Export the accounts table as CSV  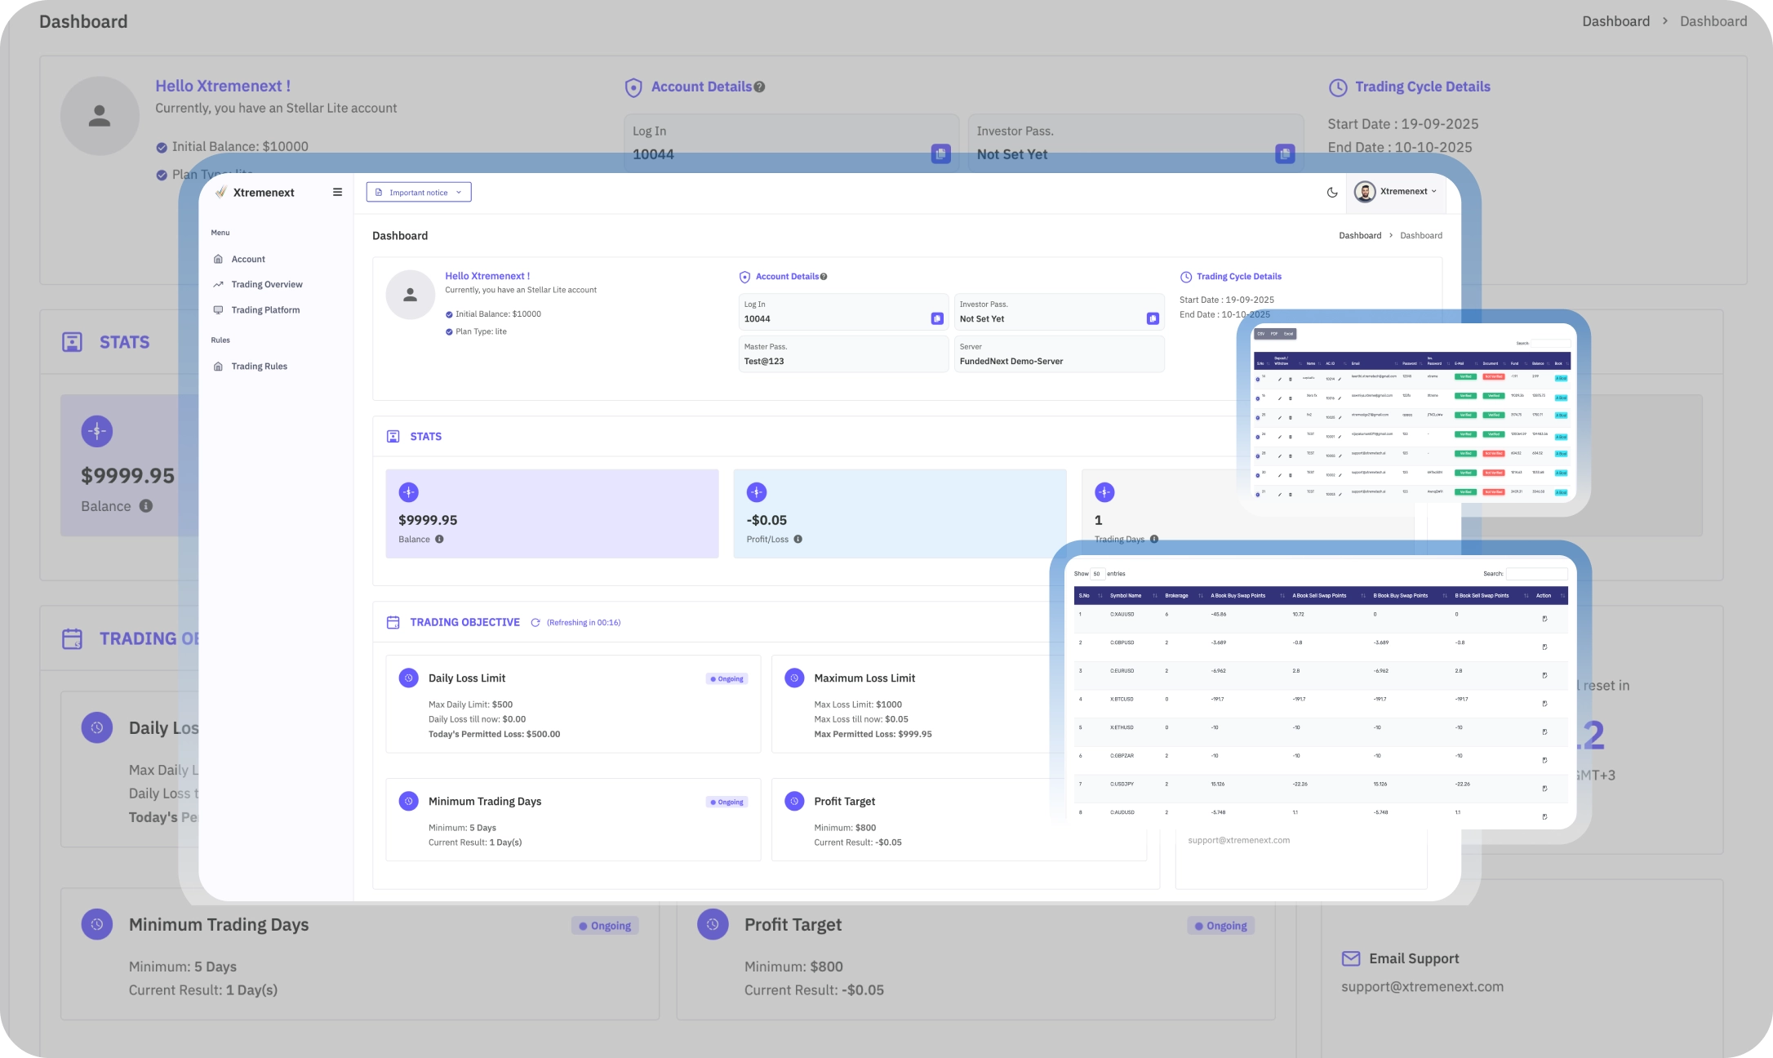point(1261,334)
